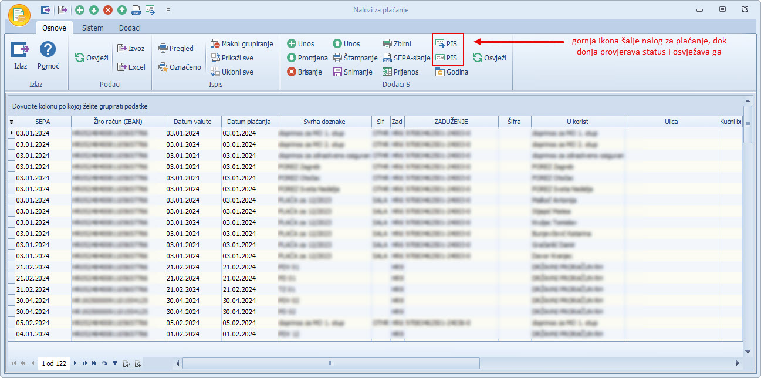
Task: Open the Dodaci ribbon tab
Action: click(130, 28)
